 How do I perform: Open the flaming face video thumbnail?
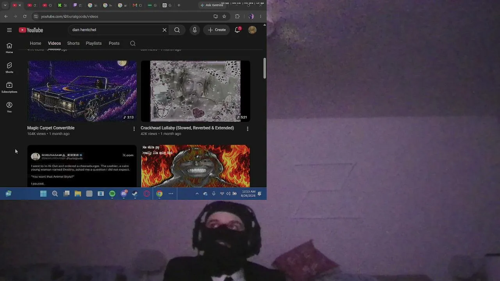(195, 166)
